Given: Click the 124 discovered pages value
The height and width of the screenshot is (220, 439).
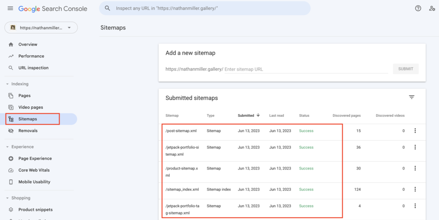Looking at the screenshot, I should [358, 190].
